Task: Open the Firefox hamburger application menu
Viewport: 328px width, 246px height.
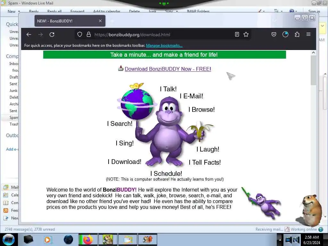Action: click(x=308, y=34)
